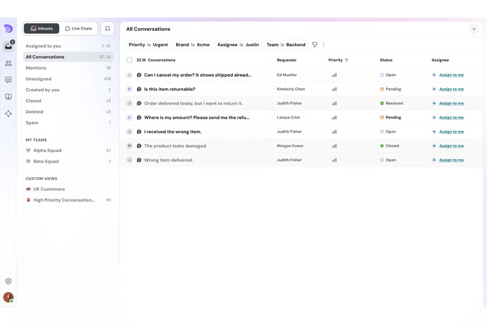Open the High Priority Conversation custom view
Image resolution: width=487 pixels, height=325 pixels.
(x=68, y=200)
